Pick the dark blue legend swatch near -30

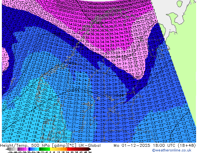tap(29, 149)
